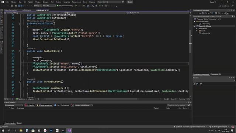Open the Файл menu
This screenshot has height=133, width=236.
(7, 2)
